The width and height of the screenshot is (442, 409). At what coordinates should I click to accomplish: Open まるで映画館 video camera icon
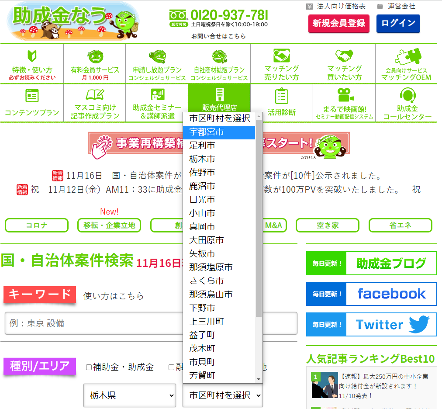pyautogui.click(x=345, y=95)
